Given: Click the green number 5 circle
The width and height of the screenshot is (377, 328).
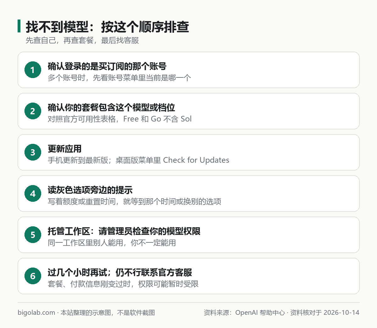Looking at the screenshot, I should tap(33, 235).
